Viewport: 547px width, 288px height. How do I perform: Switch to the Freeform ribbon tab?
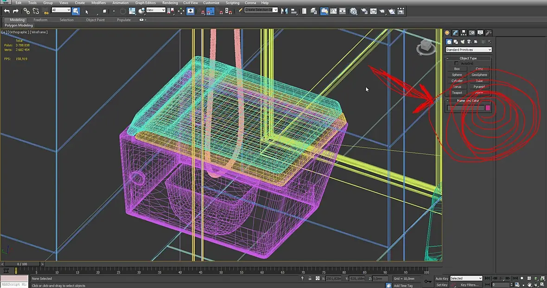click(40, 20)
